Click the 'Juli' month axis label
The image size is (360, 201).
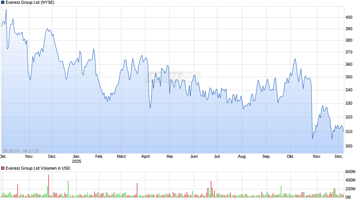(x=217, y=157)
